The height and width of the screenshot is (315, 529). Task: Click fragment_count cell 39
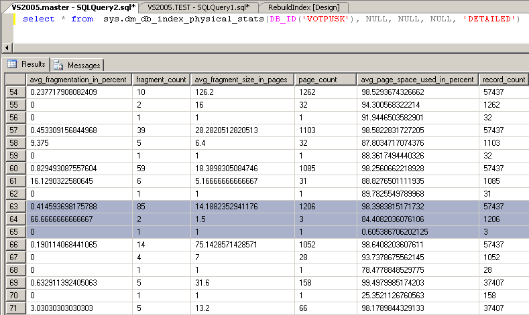tap(162, 130)
